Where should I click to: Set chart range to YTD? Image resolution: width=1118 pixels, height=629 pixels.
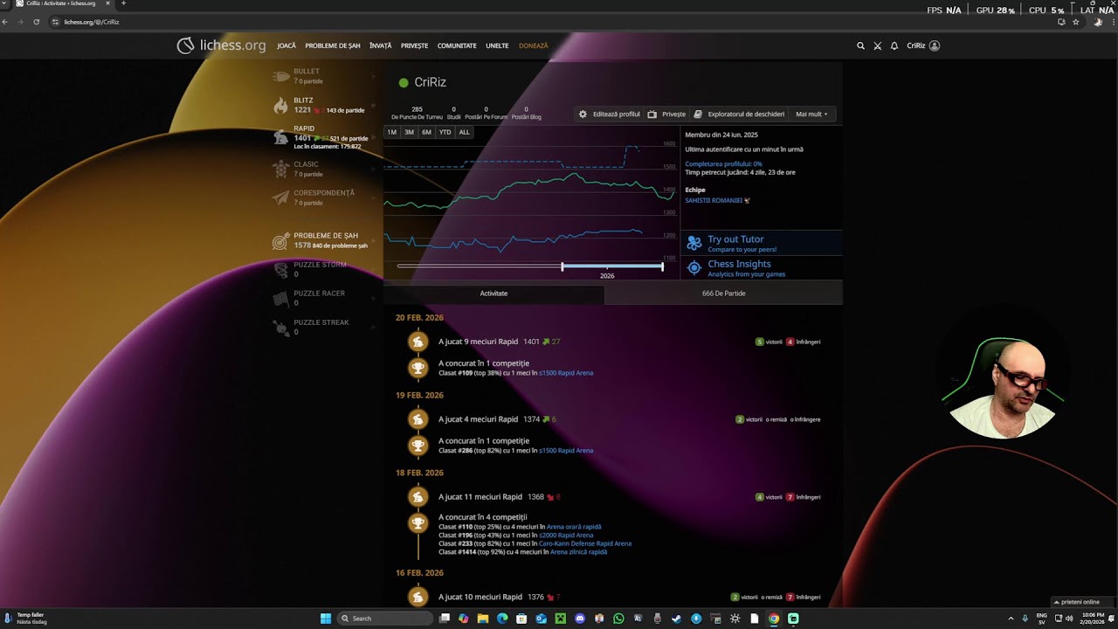pos(445,132)
